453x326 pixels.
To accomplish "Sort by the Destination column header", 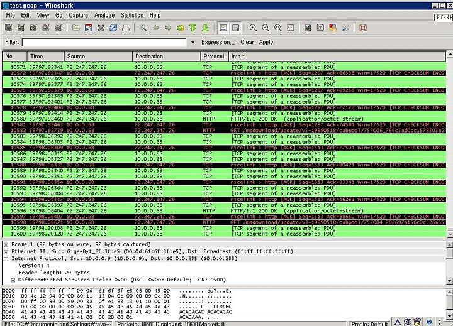I will pos(166,57).
